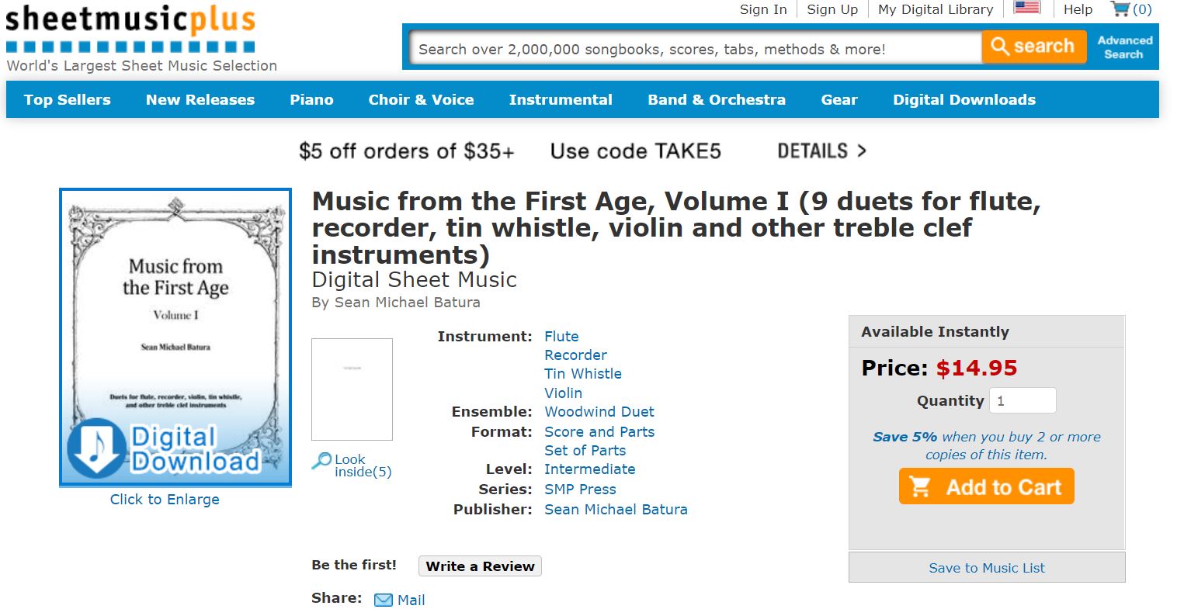Image resolution: width=1184 pixels, height=616 pixels.
Task: Click the shopping cart icon
Action: pos(1120,9)
